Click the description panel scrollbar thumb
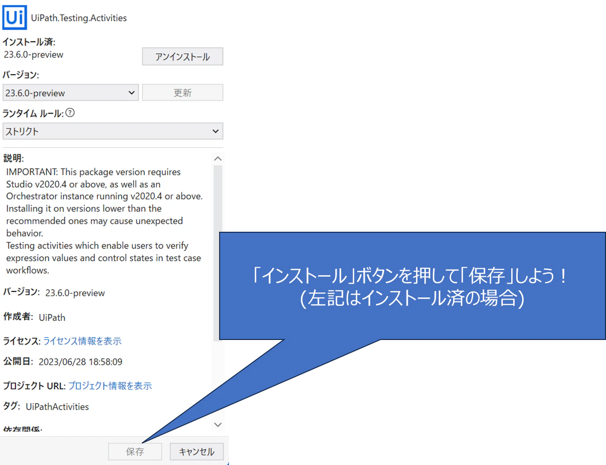The image size is (606, 465). pos(218,253)
